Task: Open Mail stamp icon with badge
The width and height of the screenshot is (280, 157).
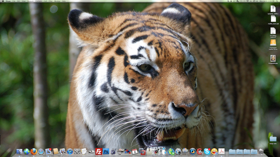Action: 48,151
